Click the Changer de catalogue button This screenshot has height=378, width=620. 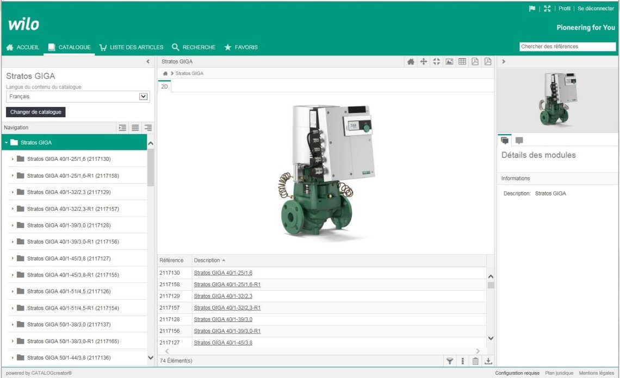35,112
